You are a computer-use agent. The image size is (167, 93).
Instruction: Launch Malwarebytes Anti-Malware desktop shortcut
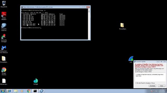coord(4,49)
